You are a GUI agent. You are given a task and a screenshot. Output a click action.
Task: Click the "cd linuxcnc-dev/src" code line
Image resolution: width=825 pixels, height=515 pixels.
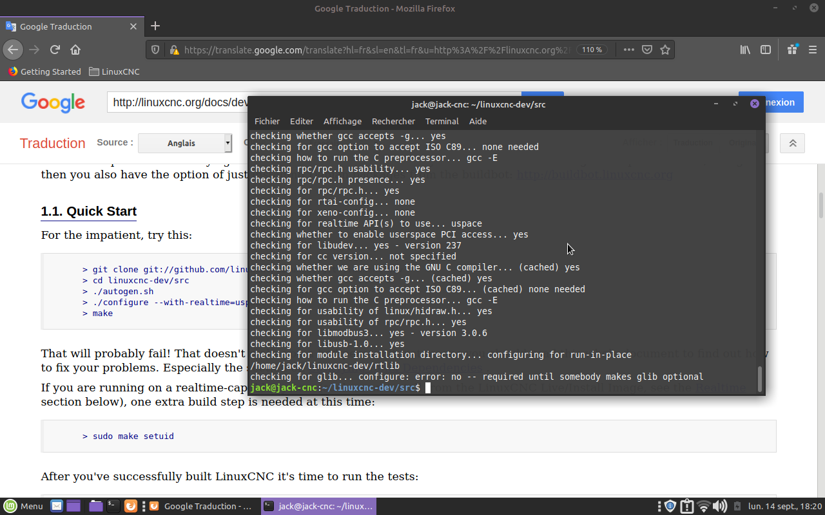[x=141, y=281]
